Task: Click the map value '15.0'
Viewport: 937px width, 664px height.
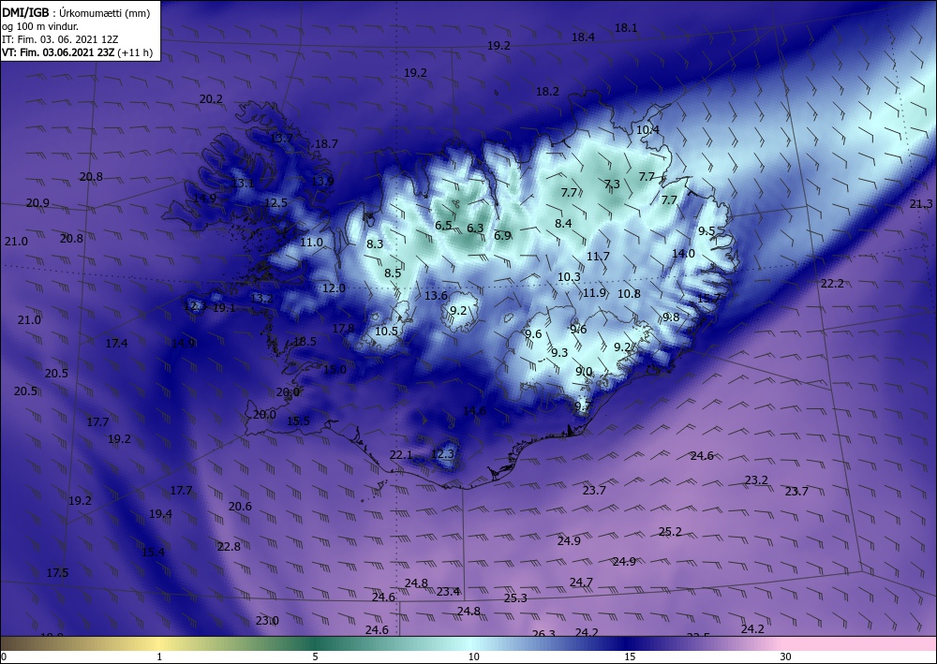Action: [335, 370]
